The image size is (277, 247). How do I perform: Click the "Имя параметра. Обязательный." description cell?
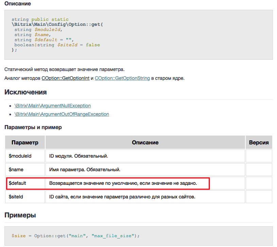point(85,169)
